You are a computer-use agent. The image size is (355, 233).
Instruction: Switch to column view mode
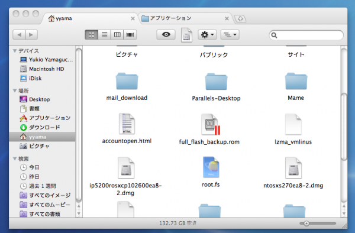click(117, 35)
